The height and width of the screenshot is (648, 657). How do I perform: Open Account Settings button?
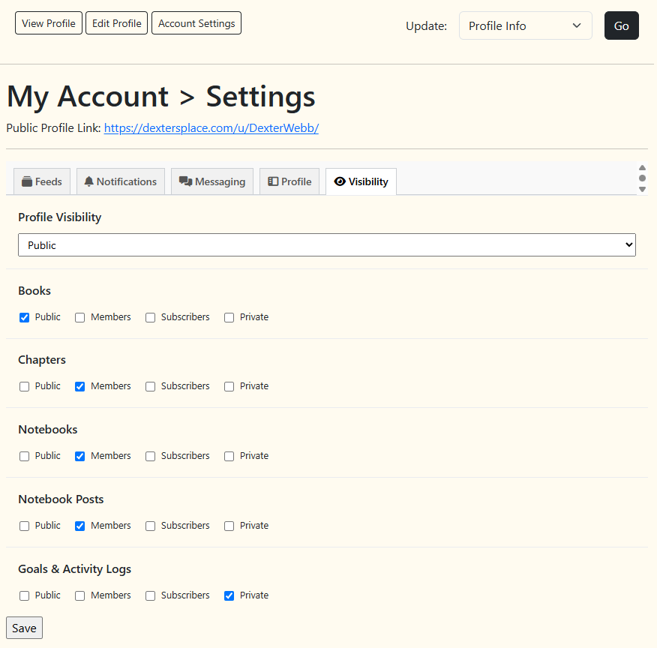click(196, 23)
